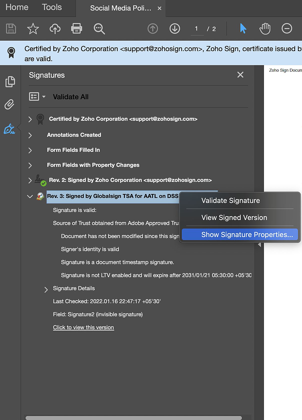This screenshot has height=420, width=302.
Task: Open the Attachments paperclip panel
Action: [10, 104]
